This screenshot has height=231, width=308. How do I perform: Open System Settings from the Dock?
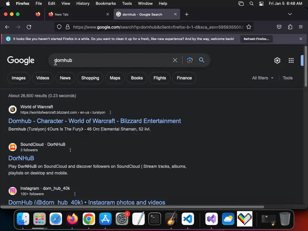(122, 219)
